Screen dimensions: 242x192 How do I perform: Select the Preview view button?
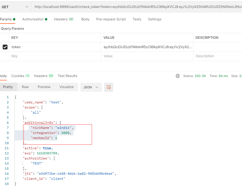(x=44, y=87)
